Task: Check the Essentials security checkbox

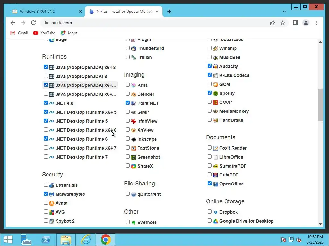Action: click(46, 185)
